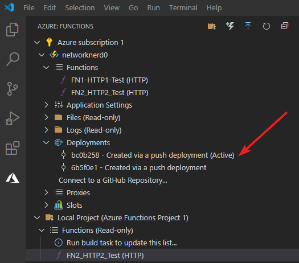This screenshot has width=299, height=263.
Task: Click the Logs folder icon
Action: point(58,130)
